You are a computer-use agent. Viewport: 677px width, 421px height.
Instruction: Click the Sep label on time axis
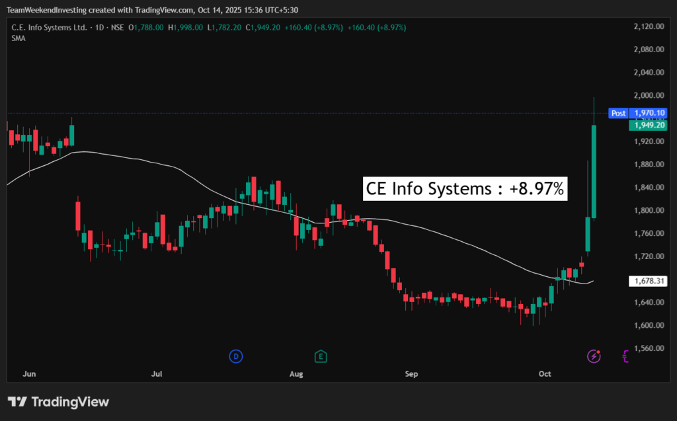tap(411, 374)
